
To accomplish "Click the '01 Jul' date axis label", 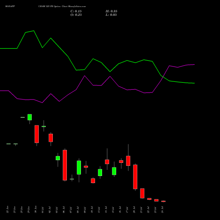I will [43, 210].
